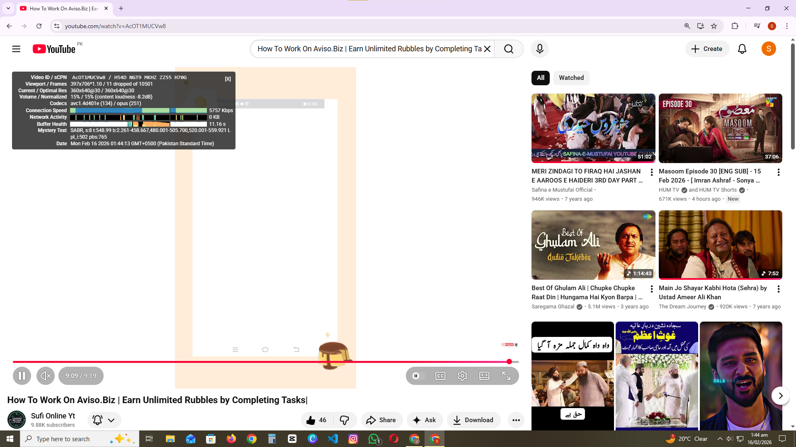
Task: Select the Watched filter chip
Action: click(571, 78)
